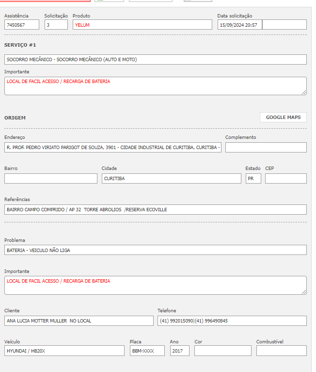Grab resize handle of Importante box below Problema
Screen dimensions: 316x372
pyautogui.click(x=304, y=291)
